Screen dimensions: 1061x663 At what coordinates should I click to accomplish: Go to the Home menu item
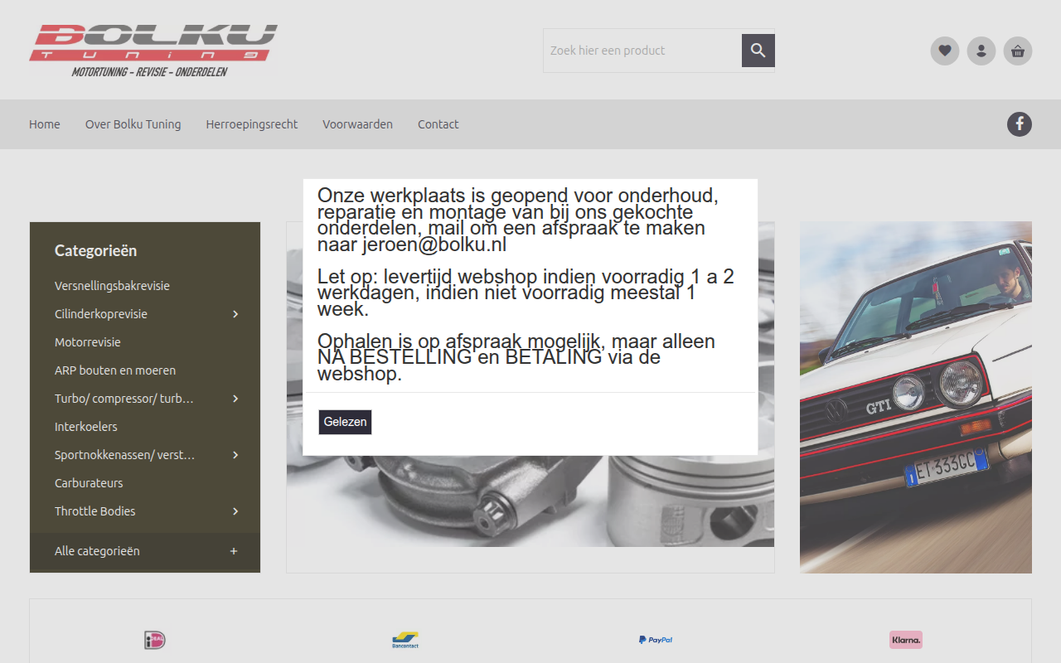[x=45, y=124]
